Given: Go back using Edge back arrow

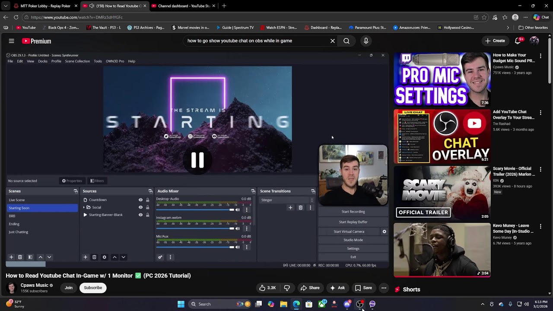Looking at the screenshot, I should (6, 17).
